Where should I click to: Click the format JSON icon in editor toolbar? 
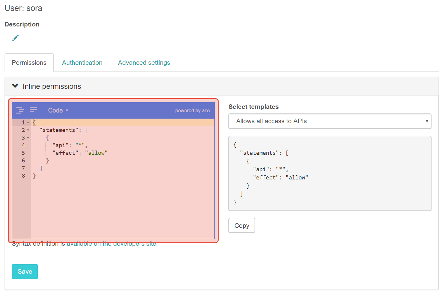20,110
